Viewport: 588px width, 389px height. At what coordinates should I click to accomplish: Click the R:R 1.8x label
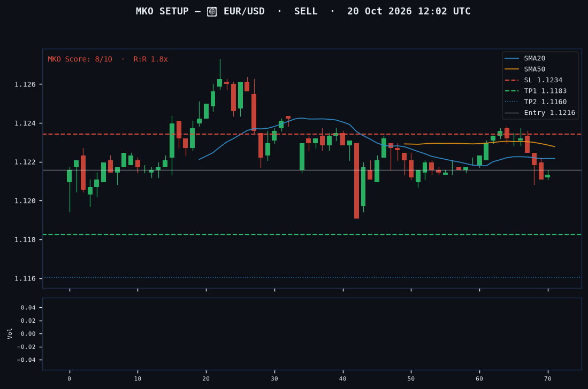tap(151, 59)
